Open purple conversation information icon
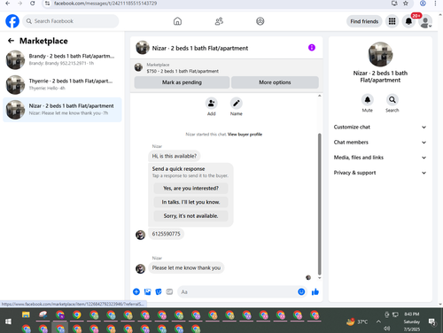 pos(312,48)
